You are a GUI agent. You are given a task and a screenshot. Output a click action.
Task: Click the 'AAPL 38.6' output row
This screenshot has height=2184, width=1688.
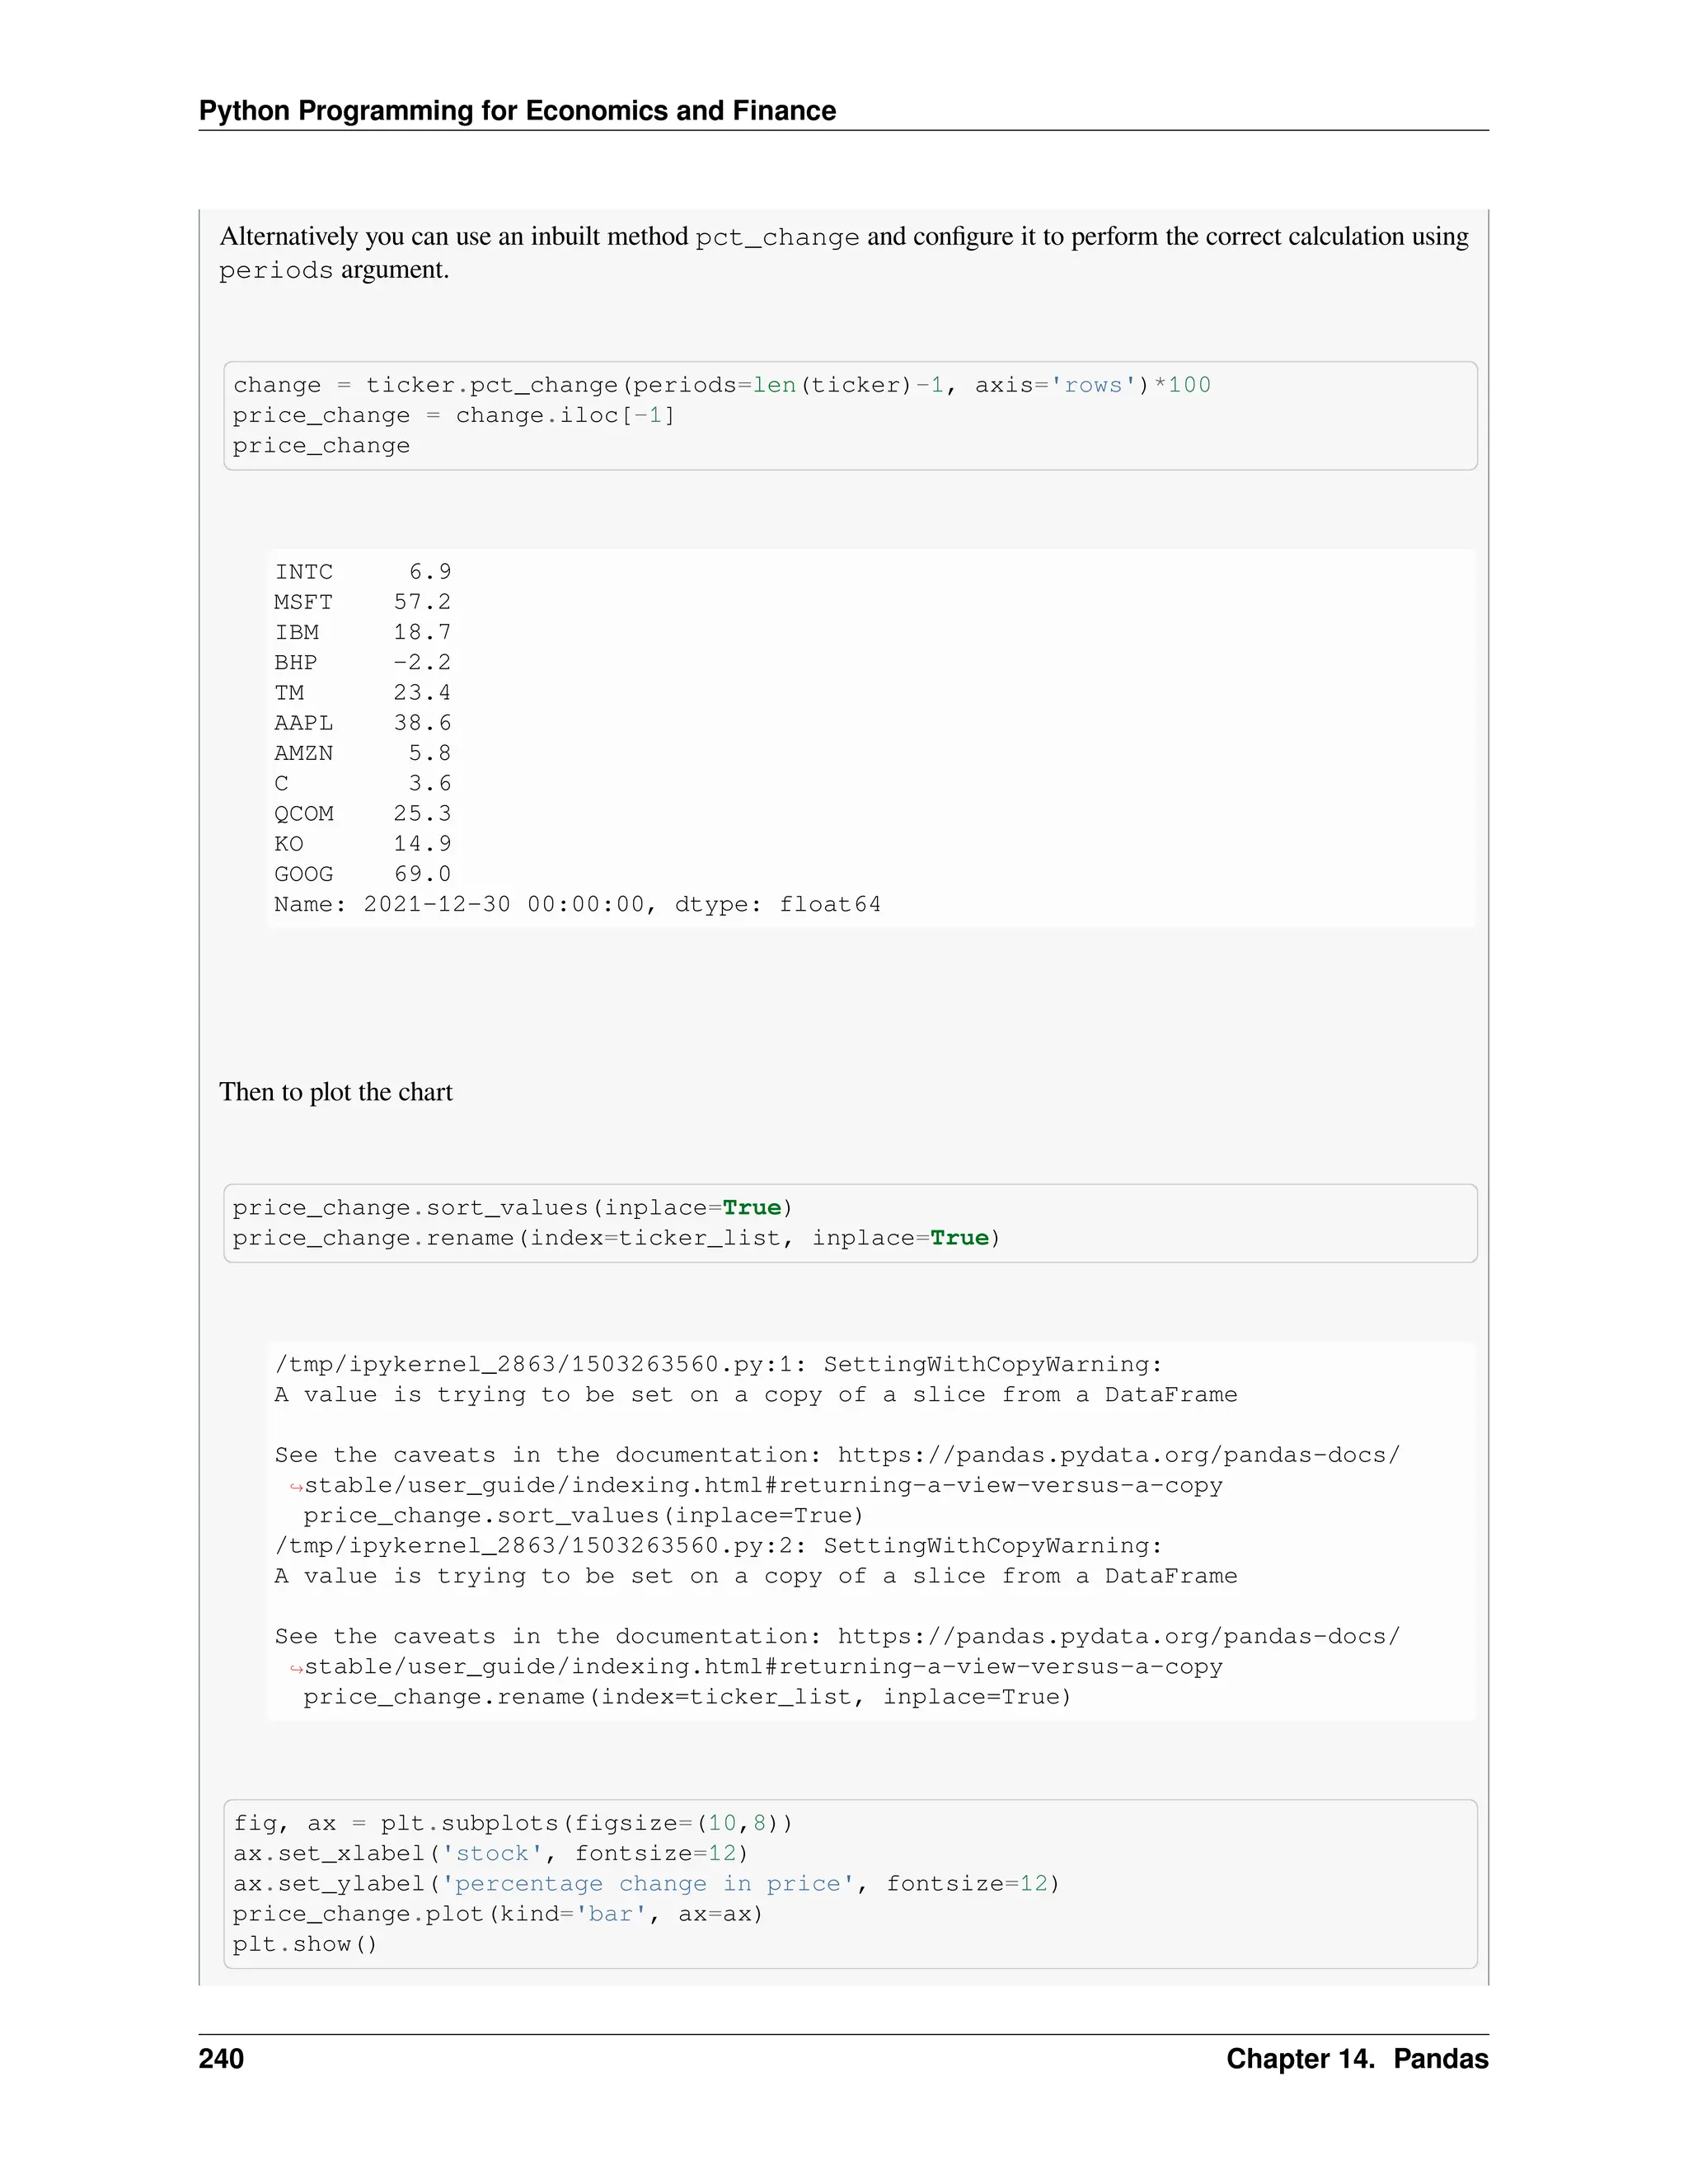pos(363,723)
